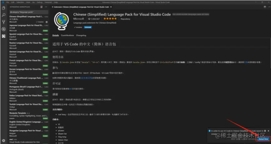Open Extensions Marketplace more actions menu
The height and width of the screenshot is (144, 271).
(46, 7)
